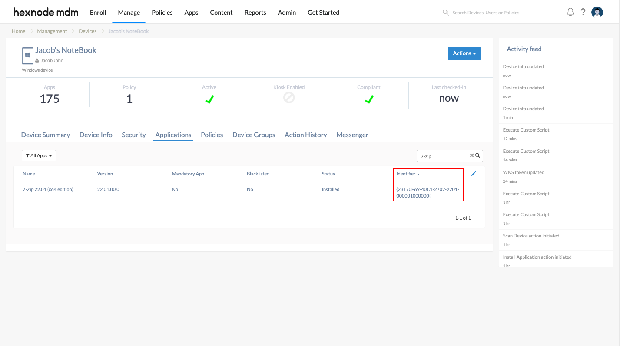Sort by the Identifier column

(x=408, y=174)
